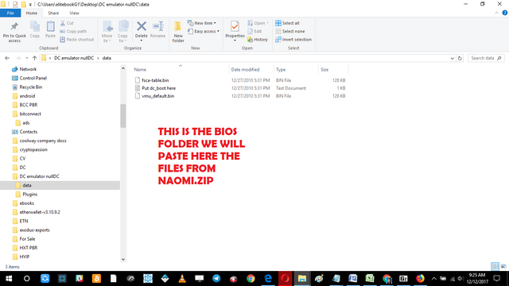
Task: Sort by Type column header
Action: pos(281,69)
